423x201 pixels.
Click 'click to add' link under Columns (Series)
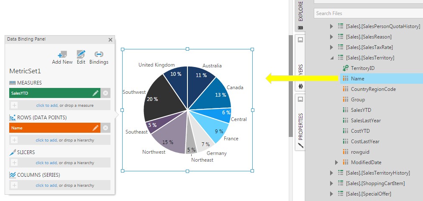pos(46,185)
